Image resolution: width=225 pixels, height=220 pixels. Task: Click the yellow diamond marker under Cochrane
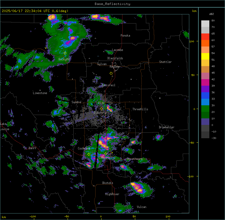click(x=89, y=154)
